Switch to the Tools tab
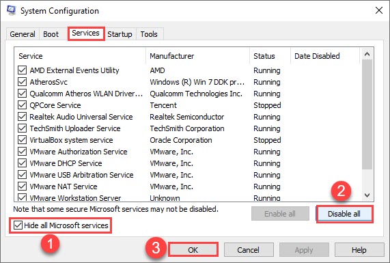Image resolution: width=390 pixels, height=263 pixels. 149,34
